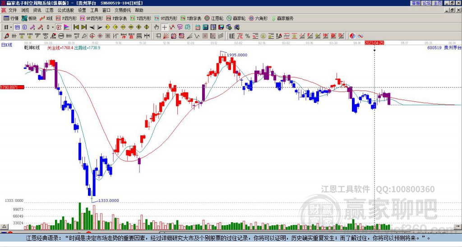Open the 板块 sector view
The width and height of the screenshot is (462, 247).
(x=29, y=18)
